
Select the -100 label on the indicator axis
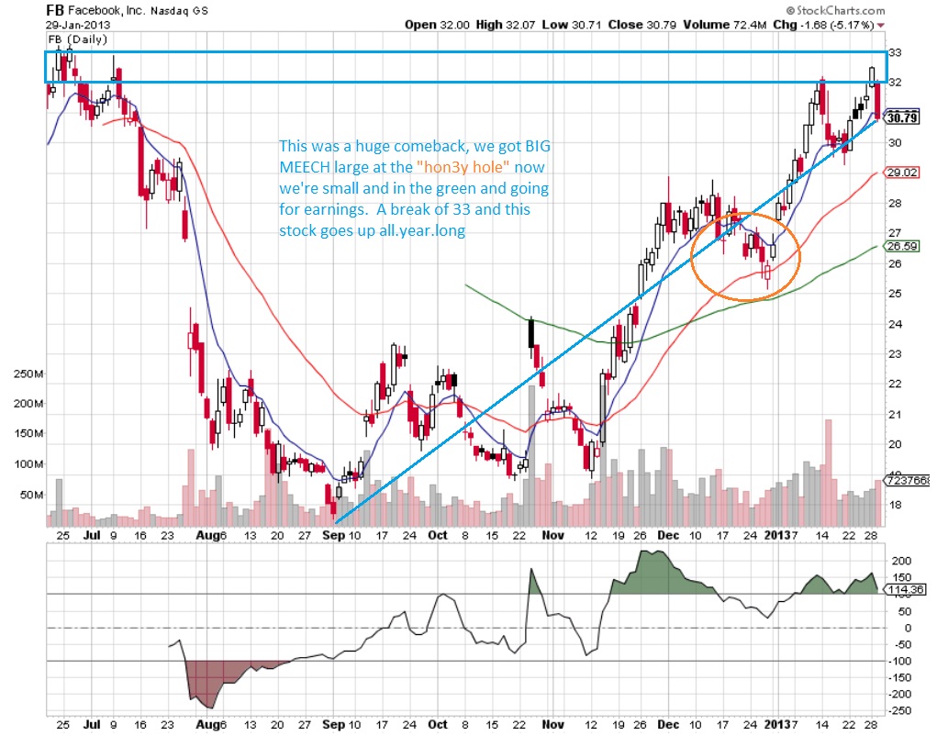point(899,661)
